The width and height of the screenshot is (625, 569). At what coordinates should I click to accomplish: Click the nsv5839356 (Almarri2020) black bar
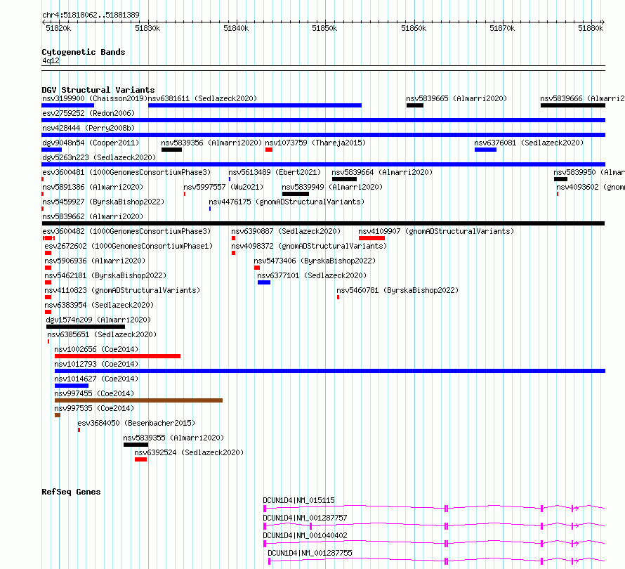tap(172, 150)
